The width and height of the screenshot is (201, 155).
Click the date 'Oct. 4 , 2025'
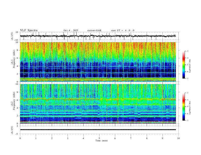click(x=71, y=30)
